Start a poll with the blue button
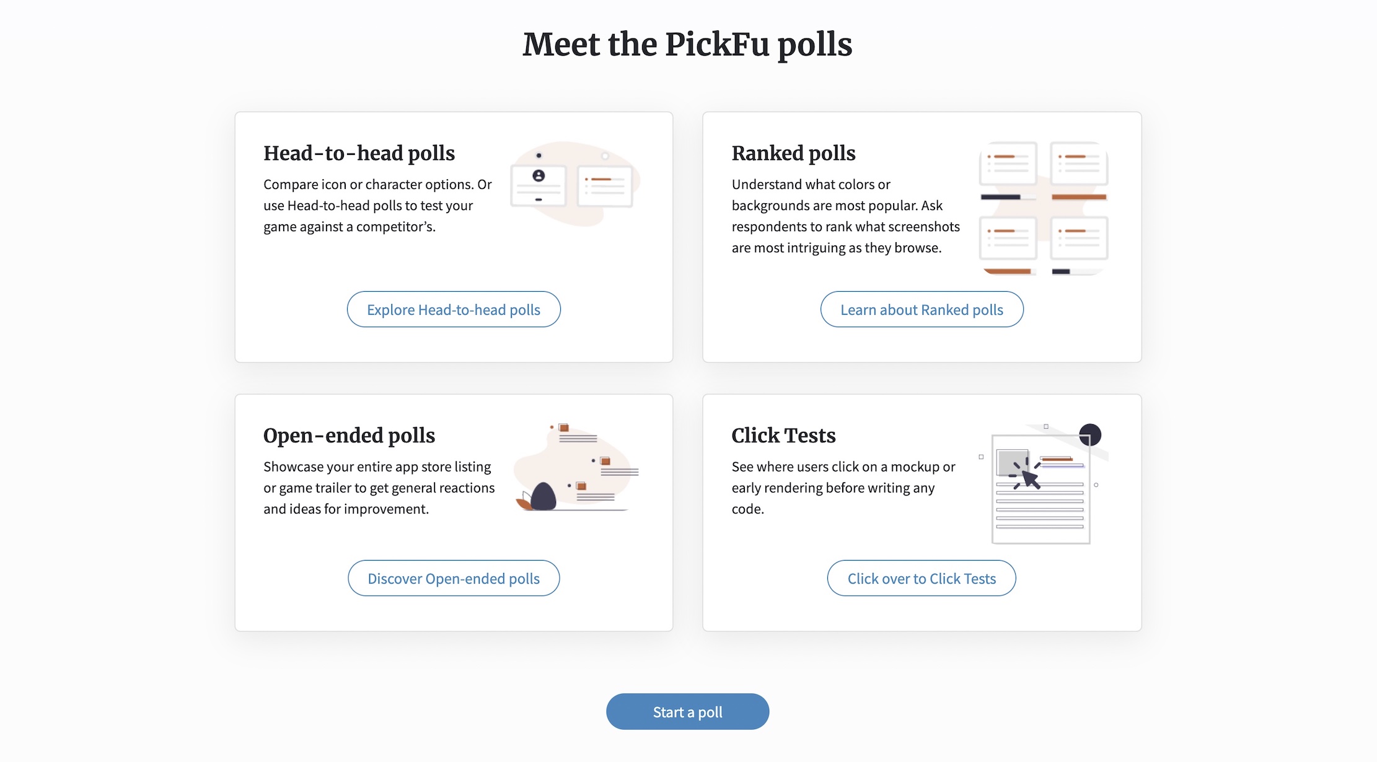The width and height of the screenshot is (1377, 762). click(x=688, y=711)
